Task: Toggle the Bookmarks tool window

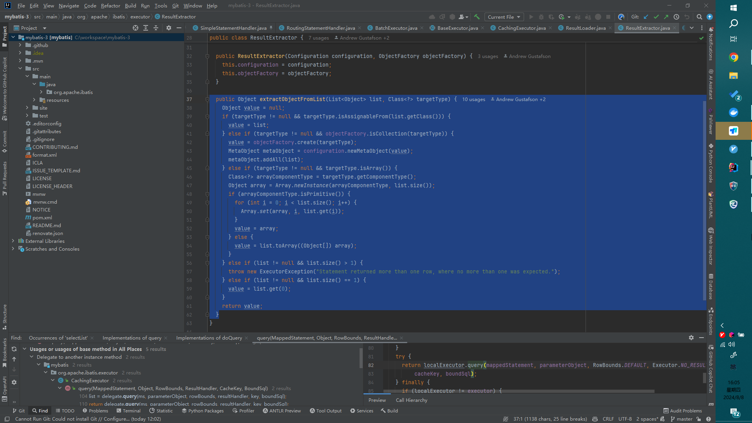Action: click(5, 353)
